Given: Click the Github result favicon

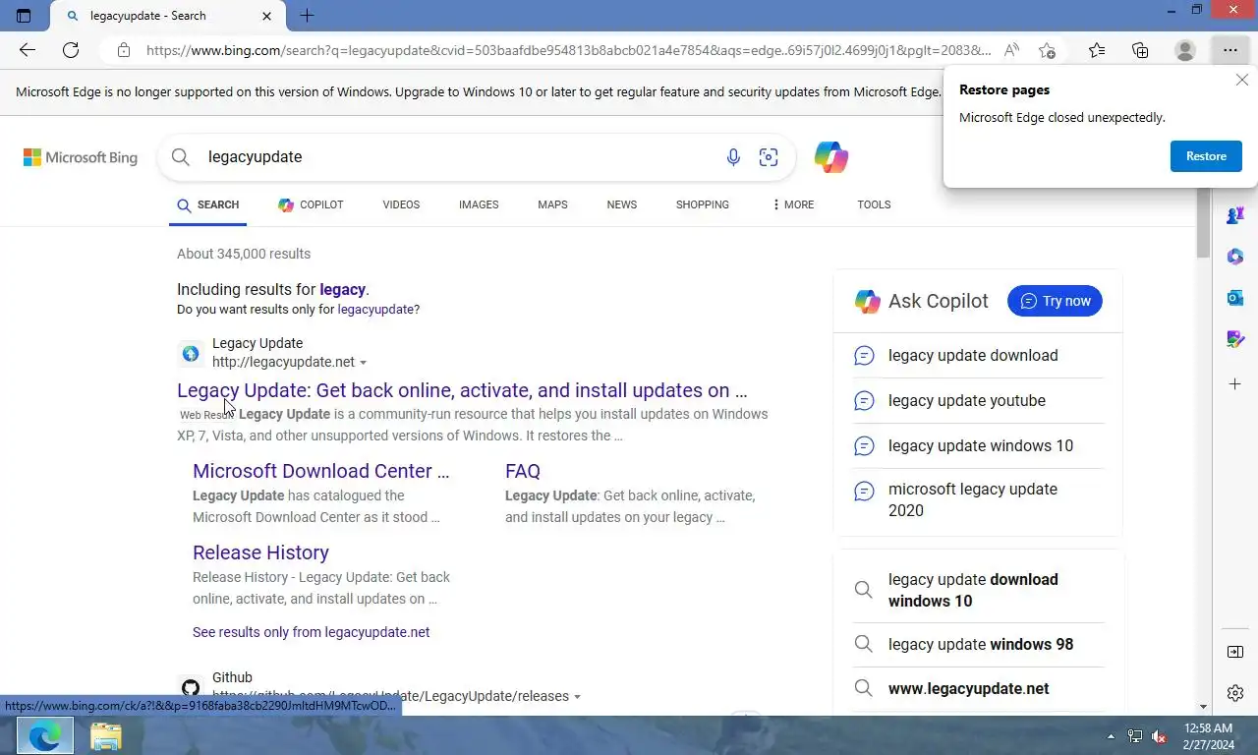Looking at the screenshot, I should [x=191, y=687].
